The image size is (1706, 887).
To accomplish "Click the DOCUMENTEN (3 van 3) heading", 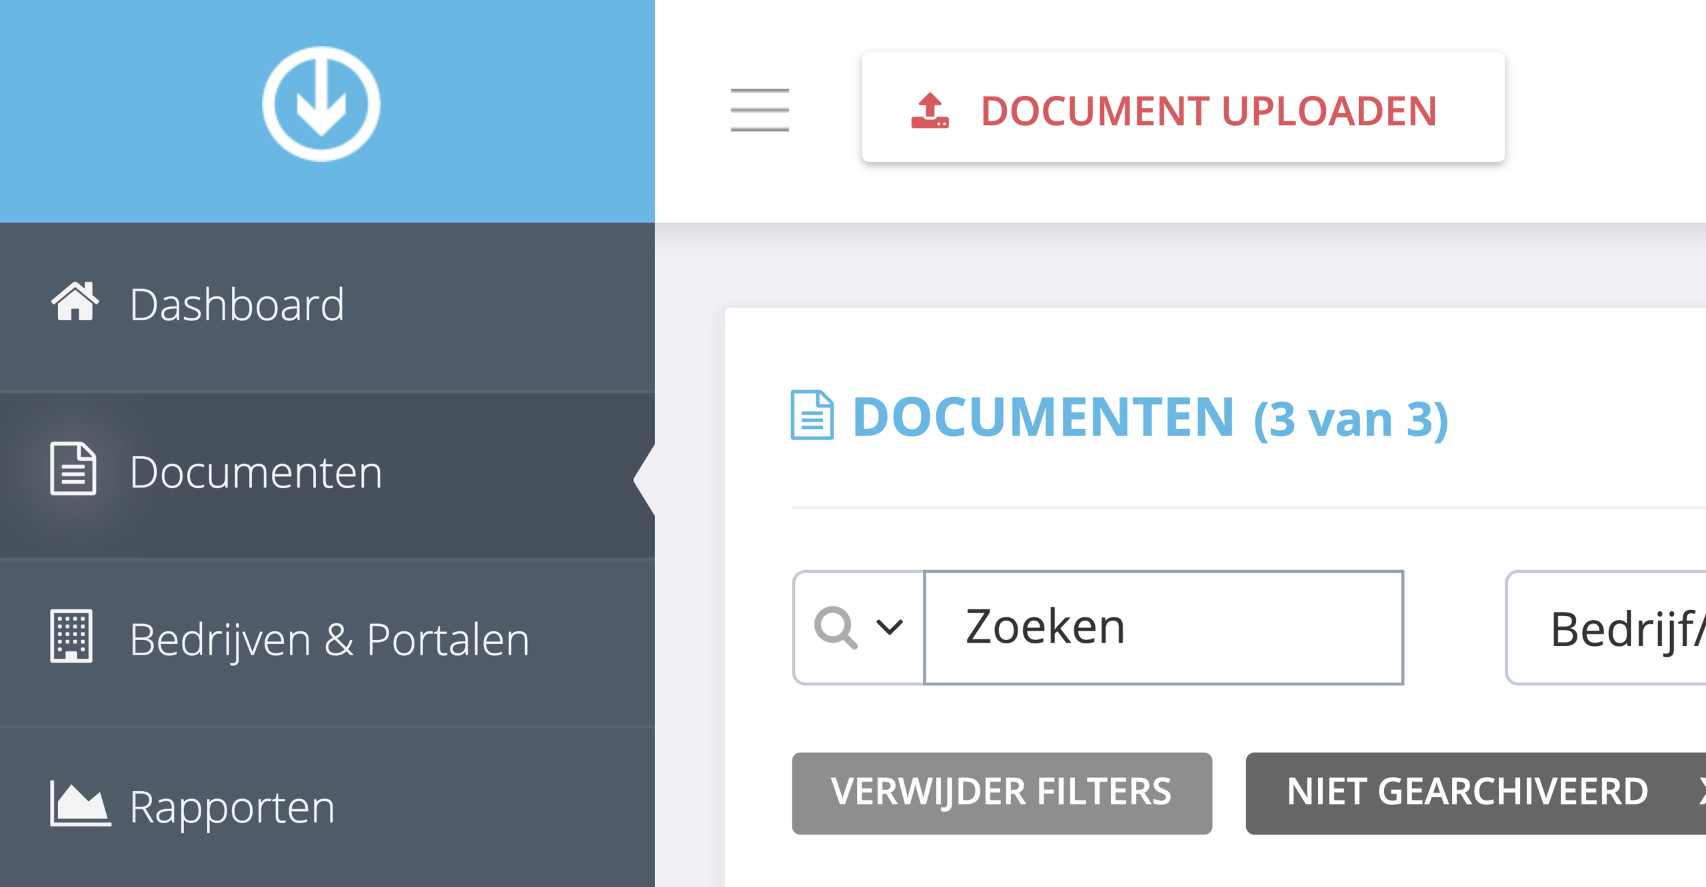I will tap(1150, 418).
